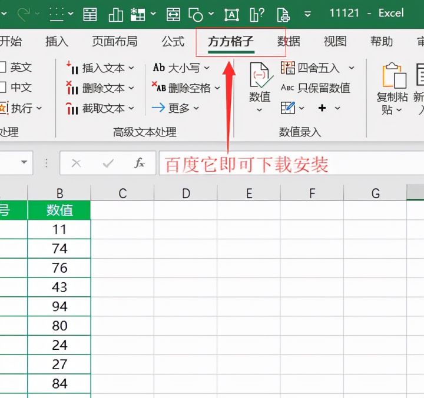The width and height of the screenshot is (424, 398).
Task: Open the 开始 ribbon tab
Action: point(11,41)
